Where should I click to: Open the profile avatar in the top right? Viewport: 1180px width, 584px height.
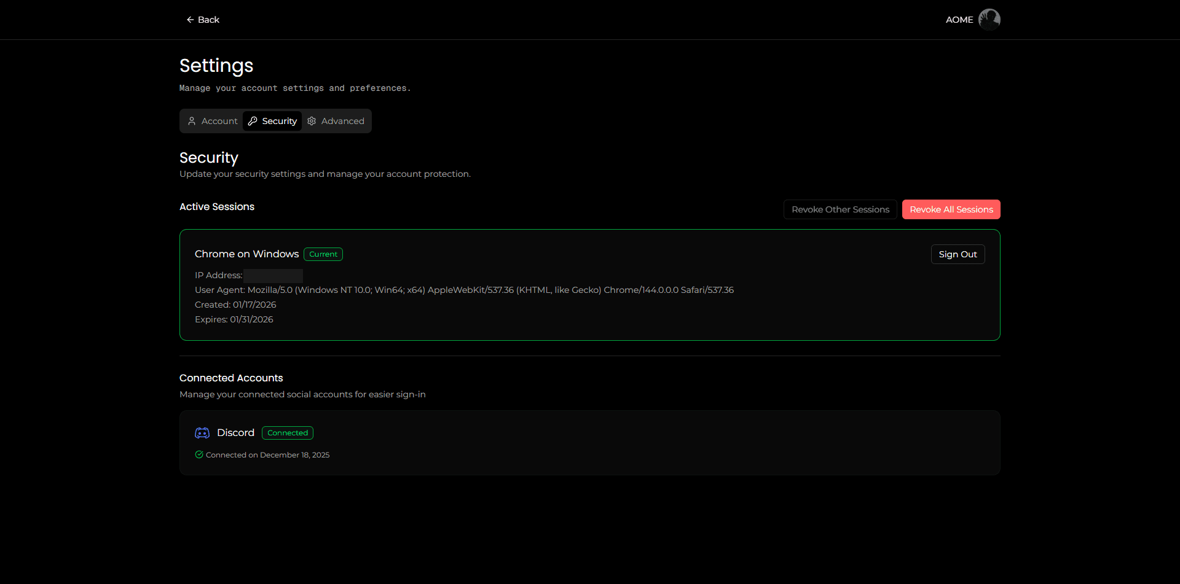point(989,19)
